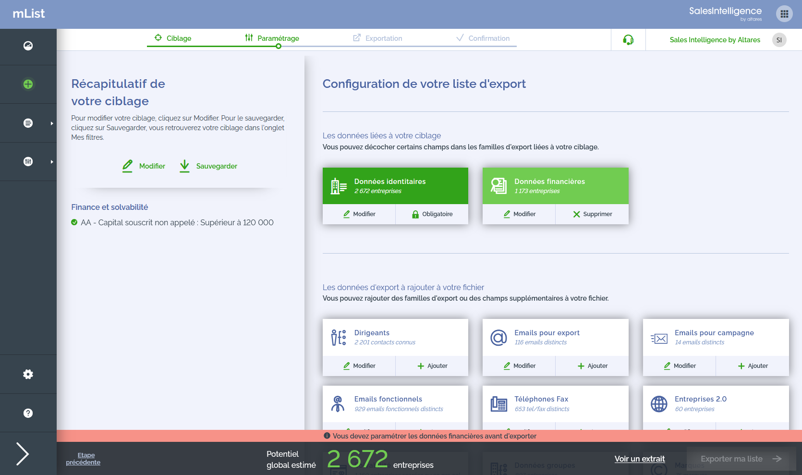802x475 pixels.
Task: Click the mList logo
Action: click(29, 14)
